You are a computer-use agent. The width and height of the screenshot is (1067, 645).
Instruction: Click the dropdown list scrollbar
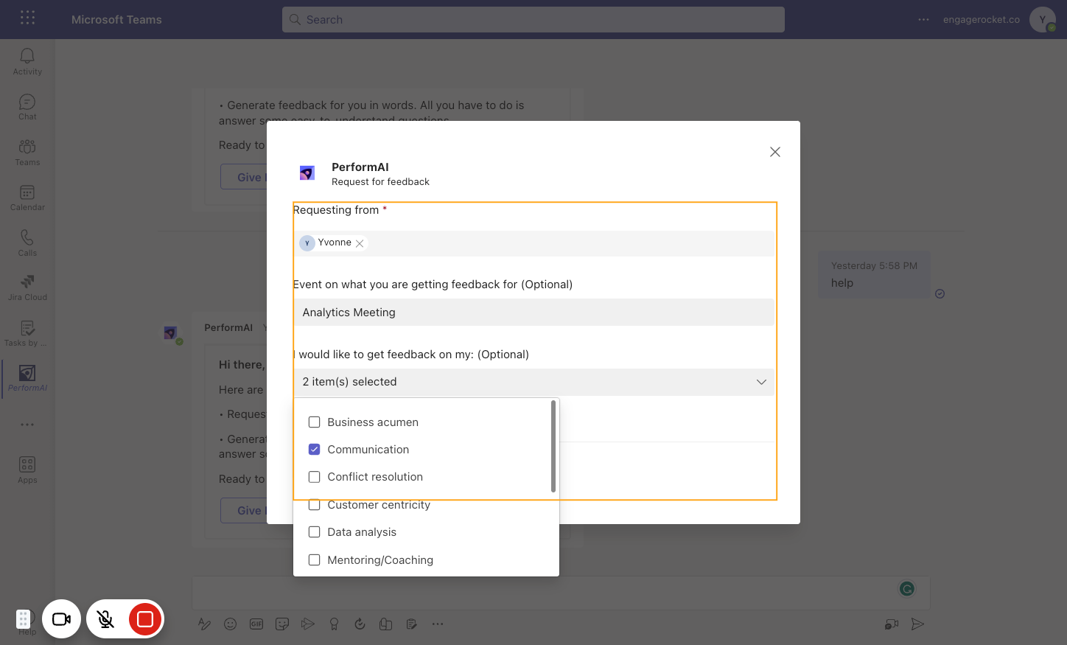point(553,447)
